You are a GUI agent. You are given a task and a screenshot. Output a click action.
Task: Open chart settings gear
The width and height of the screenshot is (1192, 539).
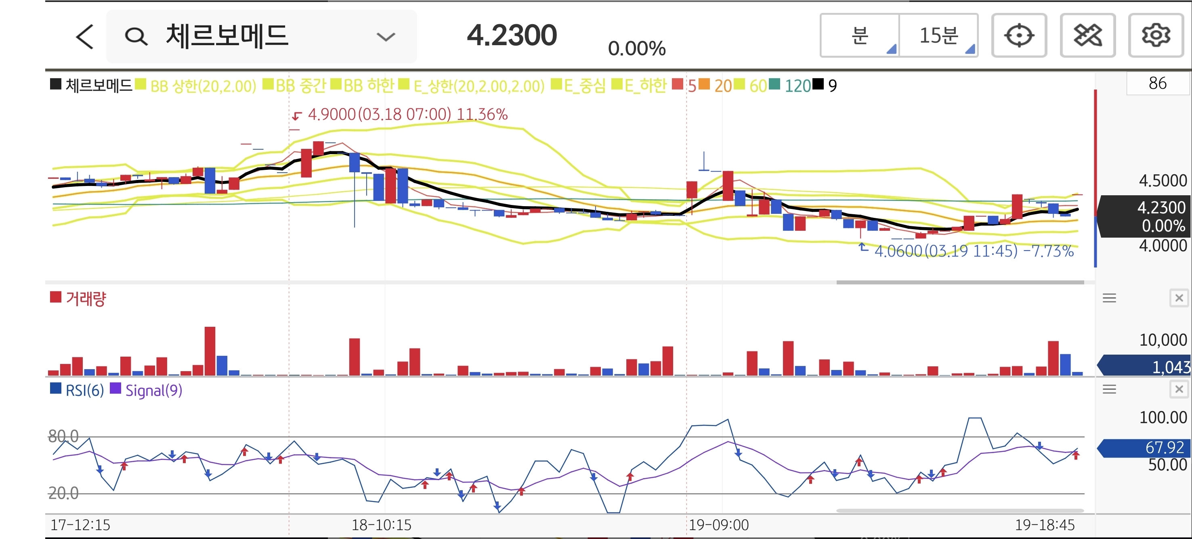pyautogui.click(x=1155, y=36)
